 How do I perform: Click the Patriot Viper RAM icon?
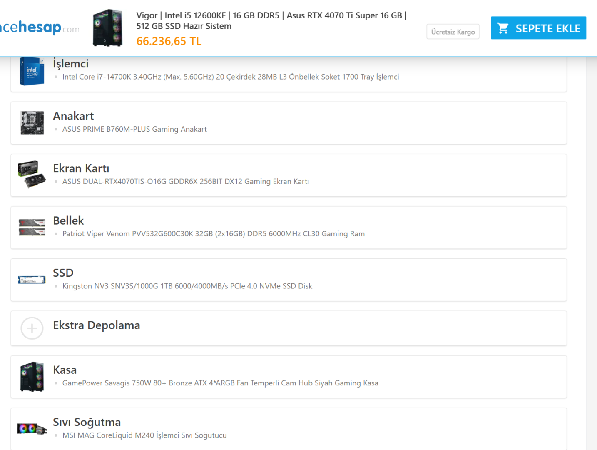32,227
